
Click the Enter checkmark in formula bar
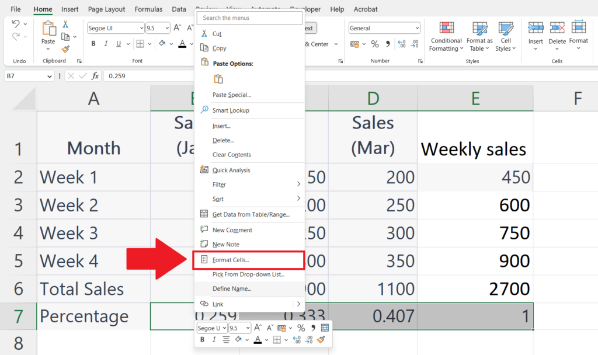[x=83, y=76]
